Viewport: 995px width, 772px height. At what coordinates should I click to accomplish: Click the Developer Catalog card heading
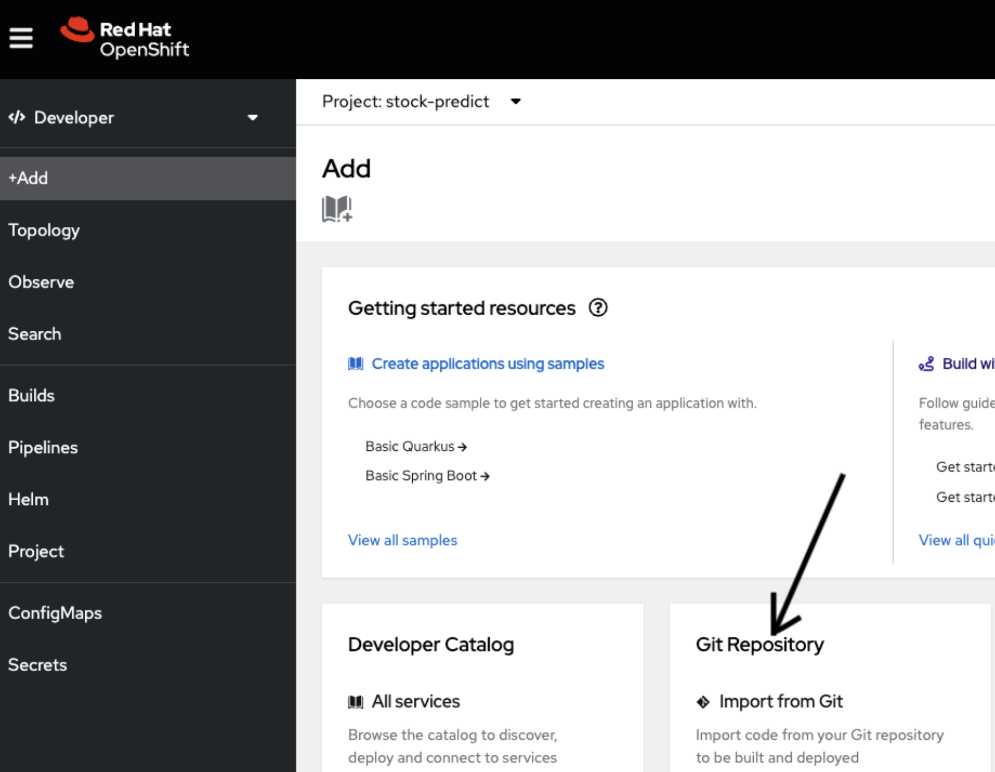click(431, 644)
